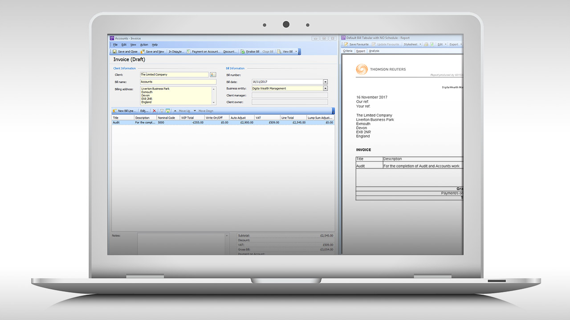Open the Stylesheet dropdown in Report window
570x320 pixels.
[412, 44]
